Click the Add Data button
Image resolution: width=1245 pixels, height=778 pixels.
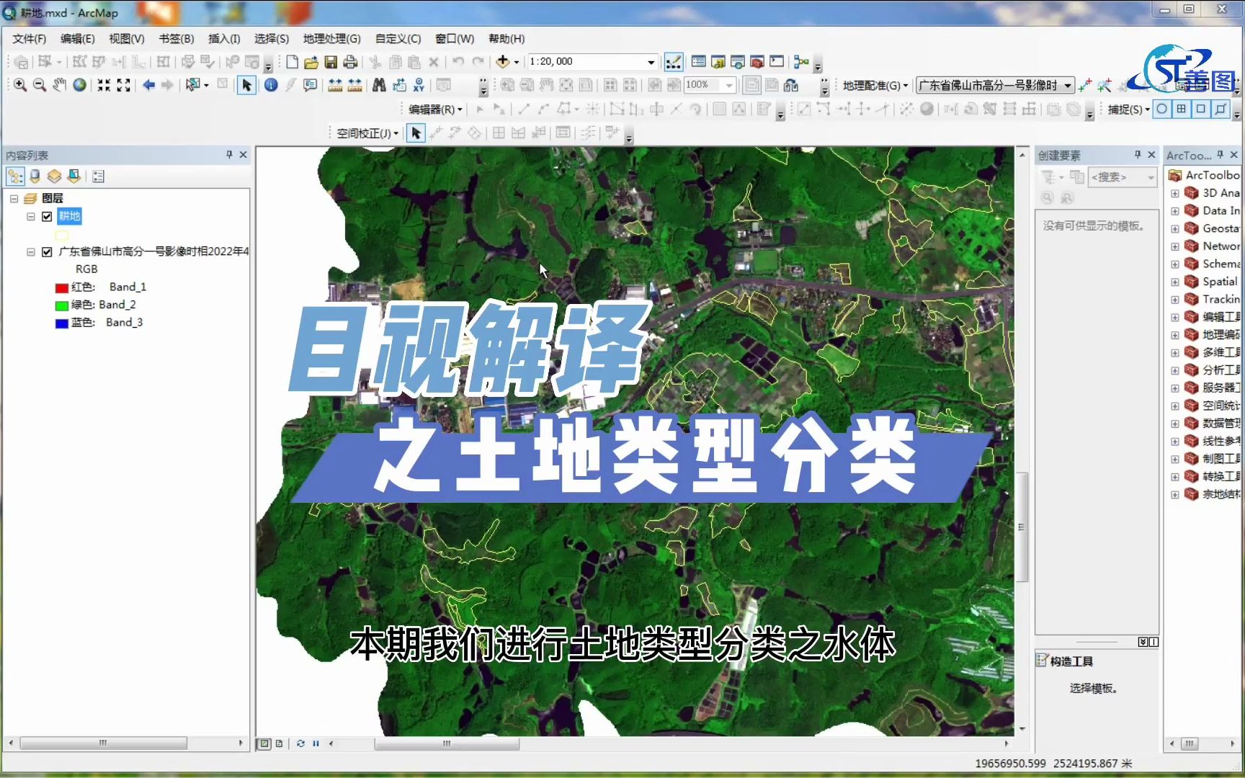click(x=503, y=62)
